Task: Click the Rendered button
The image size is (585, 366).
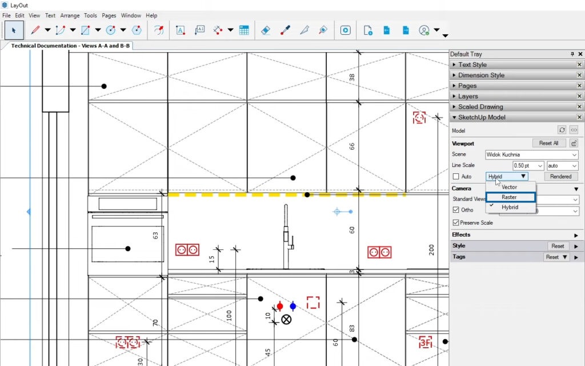Action: 560,177
